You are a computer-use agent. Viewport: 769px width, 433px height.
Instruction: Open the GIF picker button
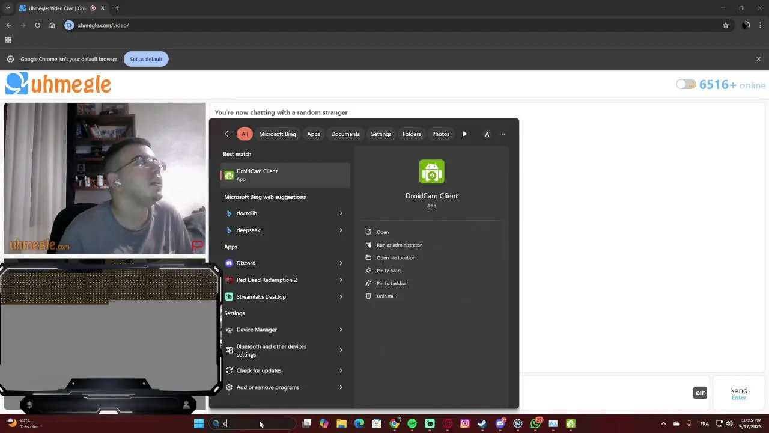click(x=700, y=393)
